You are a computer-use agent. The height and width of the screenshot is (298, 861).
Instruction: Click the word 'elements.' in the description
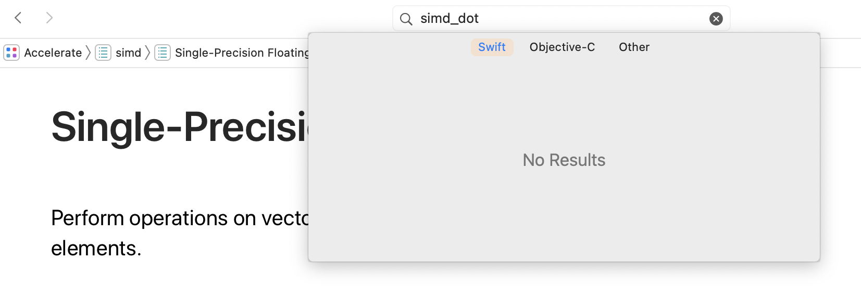(96, 249)
